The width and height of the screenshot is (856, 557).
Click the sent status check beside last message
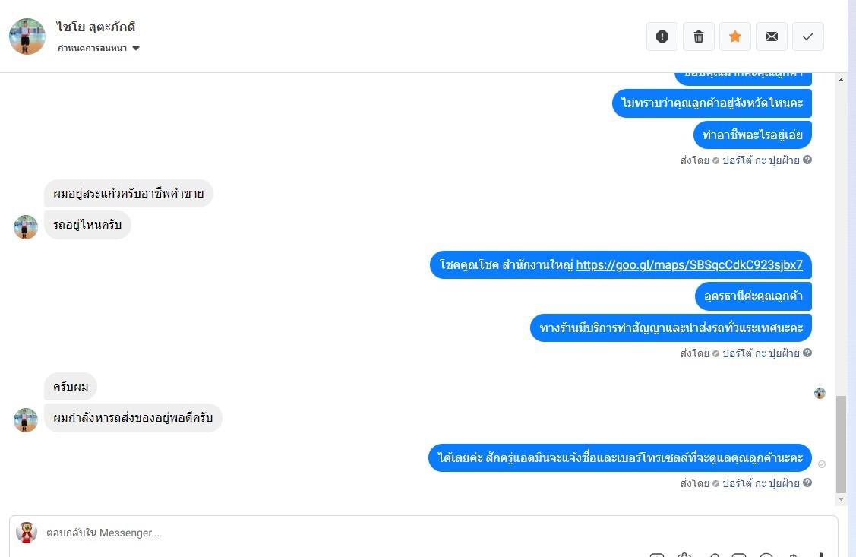822,464
